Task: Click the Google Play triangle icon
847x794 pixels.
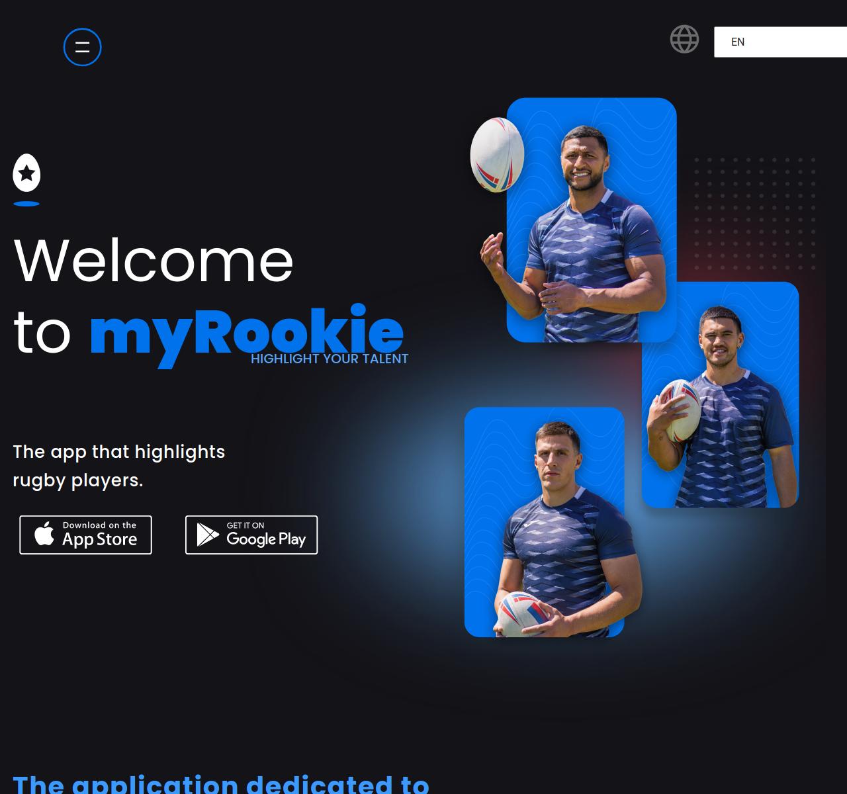Action: tap(207, 535)
